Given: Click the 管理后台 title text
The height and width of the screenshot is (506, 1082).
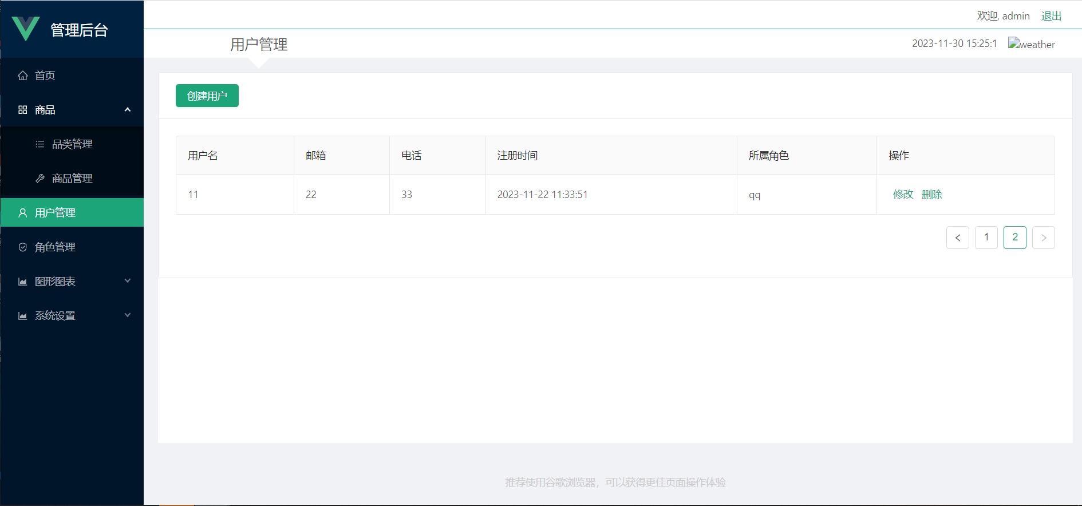Looking at the screenshot, I should click(80, 30).
